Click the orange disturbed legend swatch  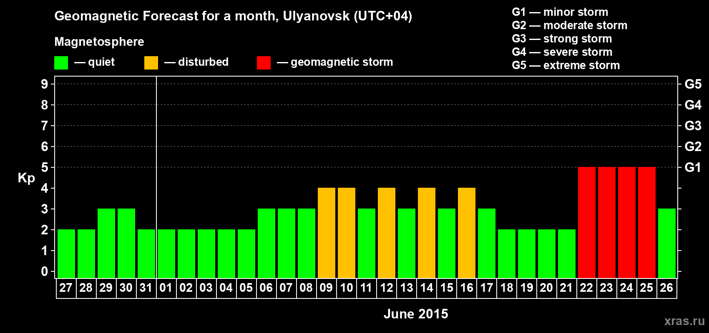tap(151, 63)
